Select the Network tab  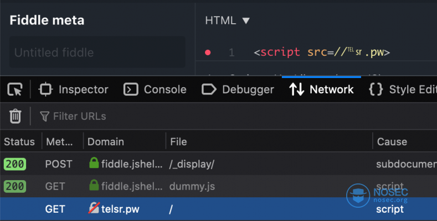pos(322,90)
